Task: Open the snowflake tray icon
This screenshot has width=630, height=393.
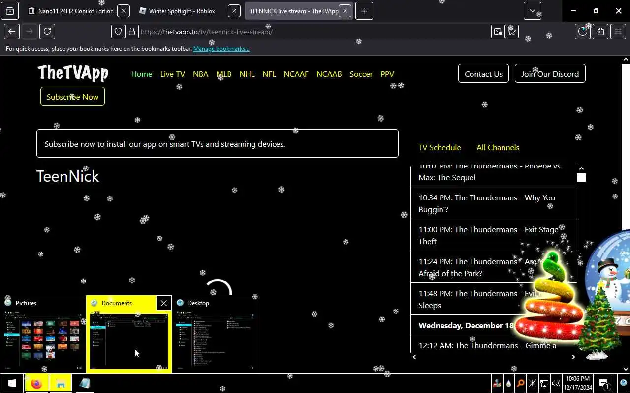Action: pos(532,383)
